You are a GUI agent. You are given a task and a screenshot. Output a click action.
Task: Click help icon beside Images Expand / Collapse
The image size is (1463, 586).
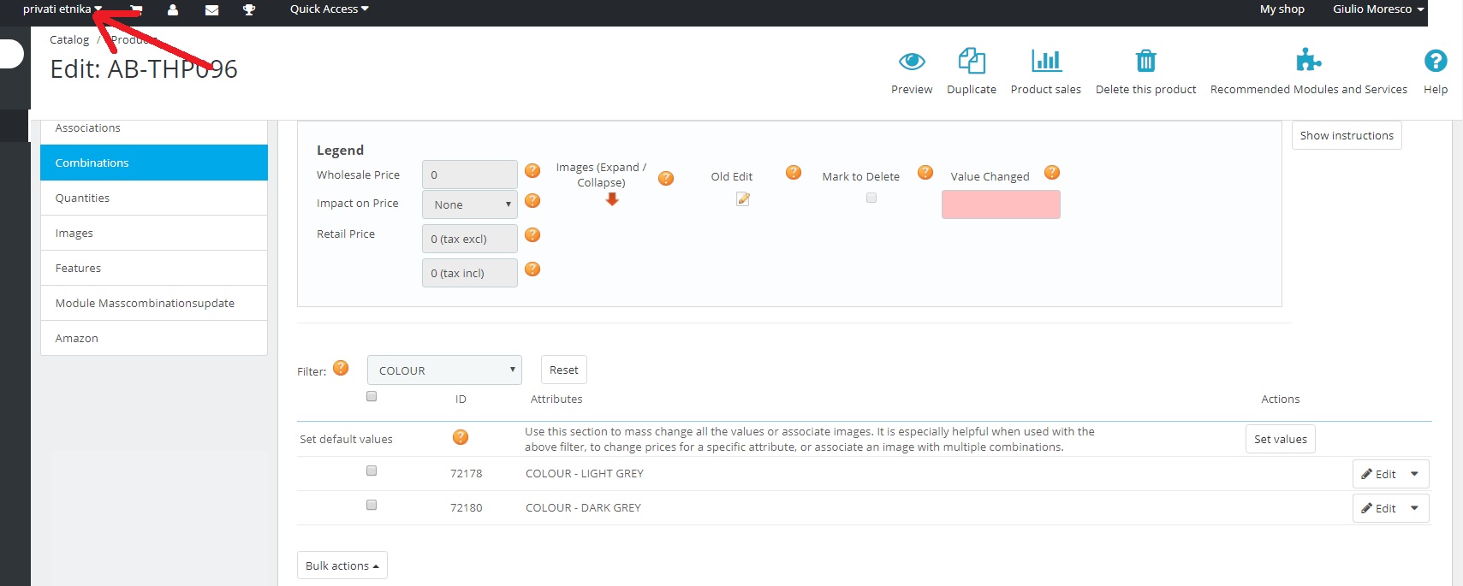666,178
